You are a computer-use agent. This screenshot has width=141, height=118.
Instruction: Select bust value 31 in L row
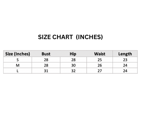click(46, 71)
